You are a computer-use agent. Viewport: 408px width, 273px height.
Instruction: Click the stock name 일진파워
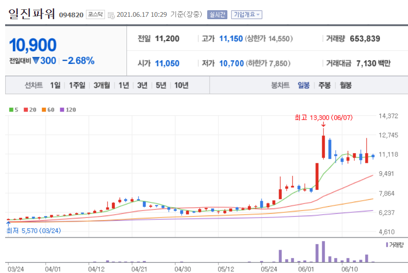31,14
